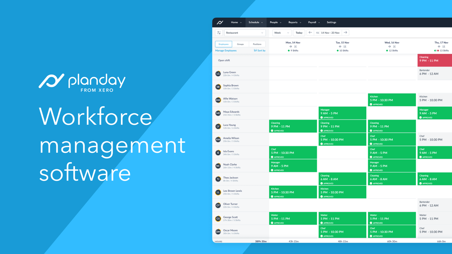Click the Mon, 14 Nov column header
452x254 pixels.
[x=293, y=43]
